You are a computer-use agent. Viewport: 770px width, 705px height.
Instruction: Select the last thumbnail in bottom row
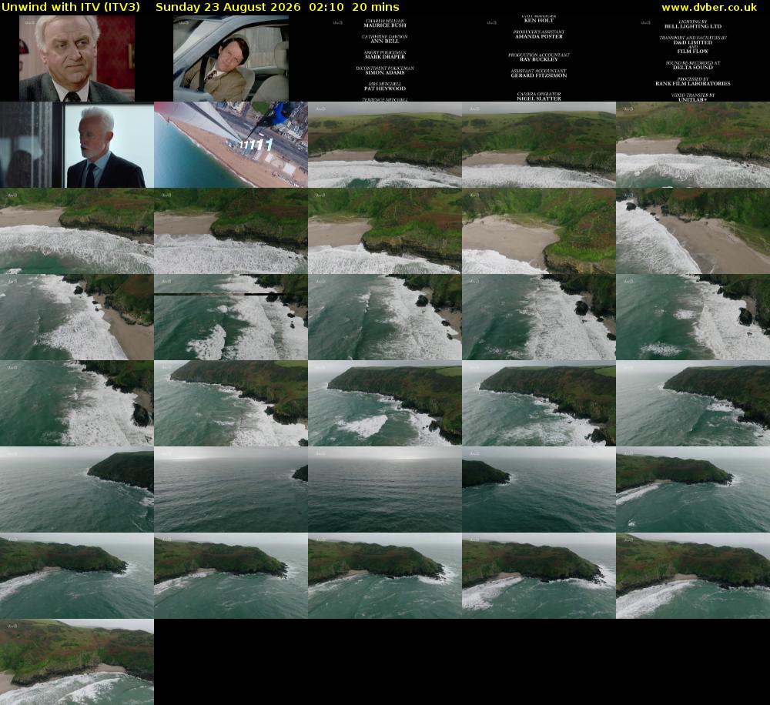76,662
